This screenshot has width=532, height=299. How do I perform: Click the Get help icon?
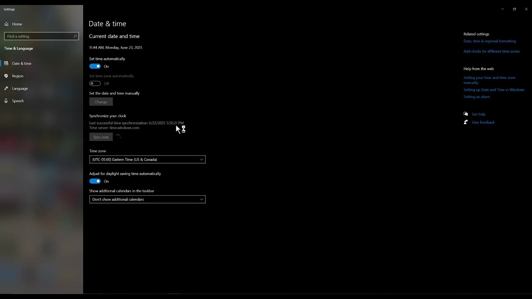pos(466,114)
